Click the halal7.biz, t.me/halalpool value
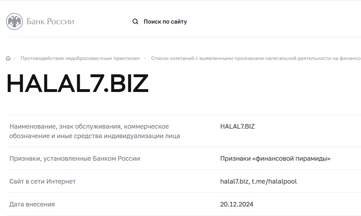This screenshot has width=361, height=216. tap(258, 181)
